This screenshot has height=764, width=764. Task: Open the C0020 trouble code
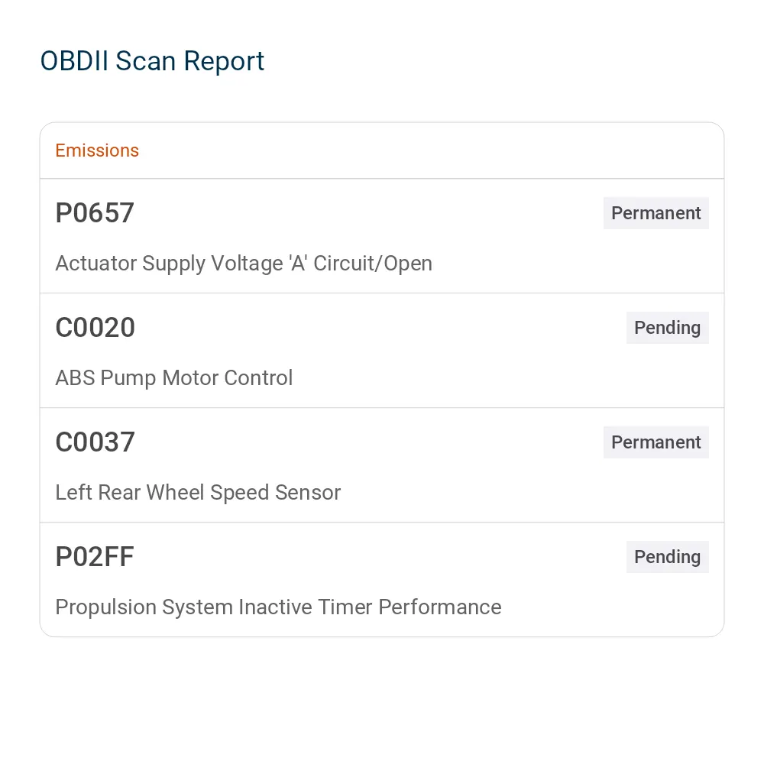95,328
